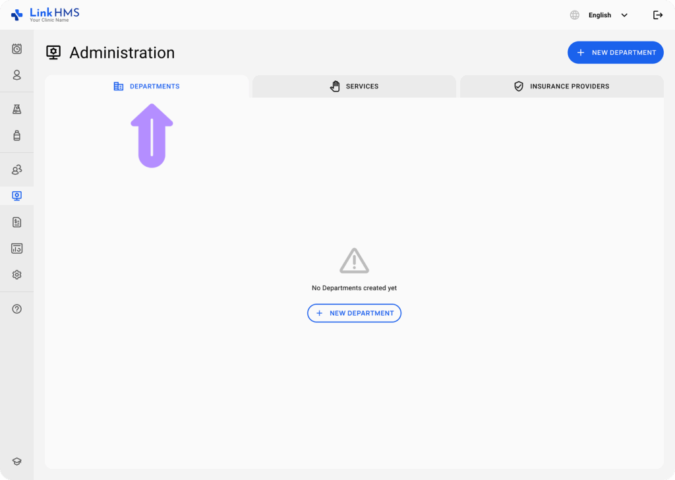The image size is (675, 480).
Task: Open the pharmacy bottle icon in the sidebar
Action: (x=17, y=136)
